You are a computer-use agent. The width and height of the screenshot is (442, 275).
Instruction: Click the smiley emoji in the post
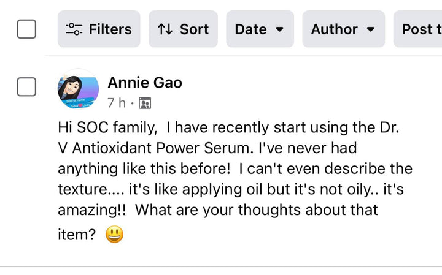[x=114, y=235]
